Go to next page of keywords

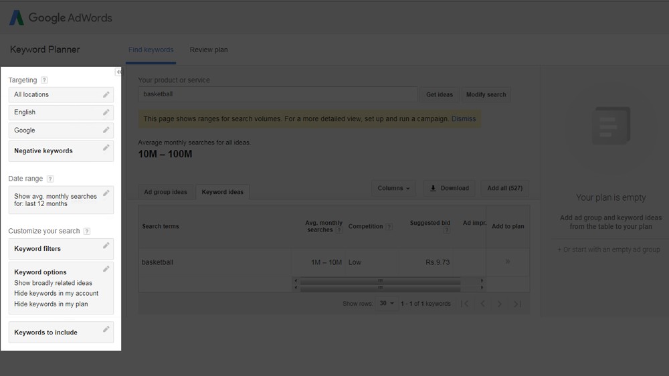500,304
